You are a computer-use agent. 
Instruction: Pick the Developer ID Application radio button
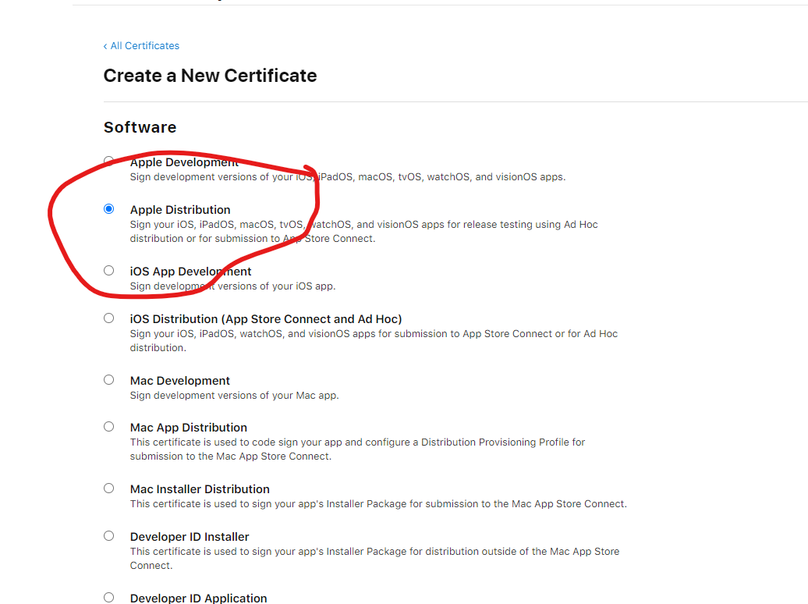click(x=108, y=597)
